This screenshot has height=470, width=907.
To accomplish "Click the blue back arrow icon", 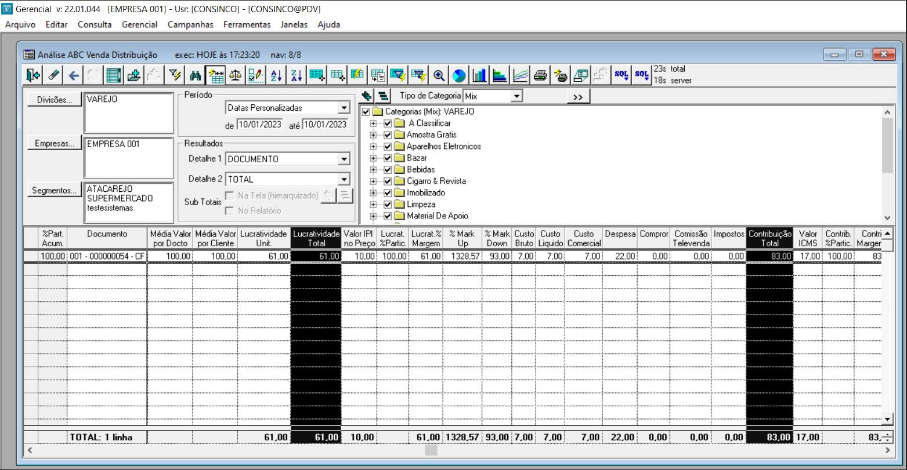I will point(74,75).
